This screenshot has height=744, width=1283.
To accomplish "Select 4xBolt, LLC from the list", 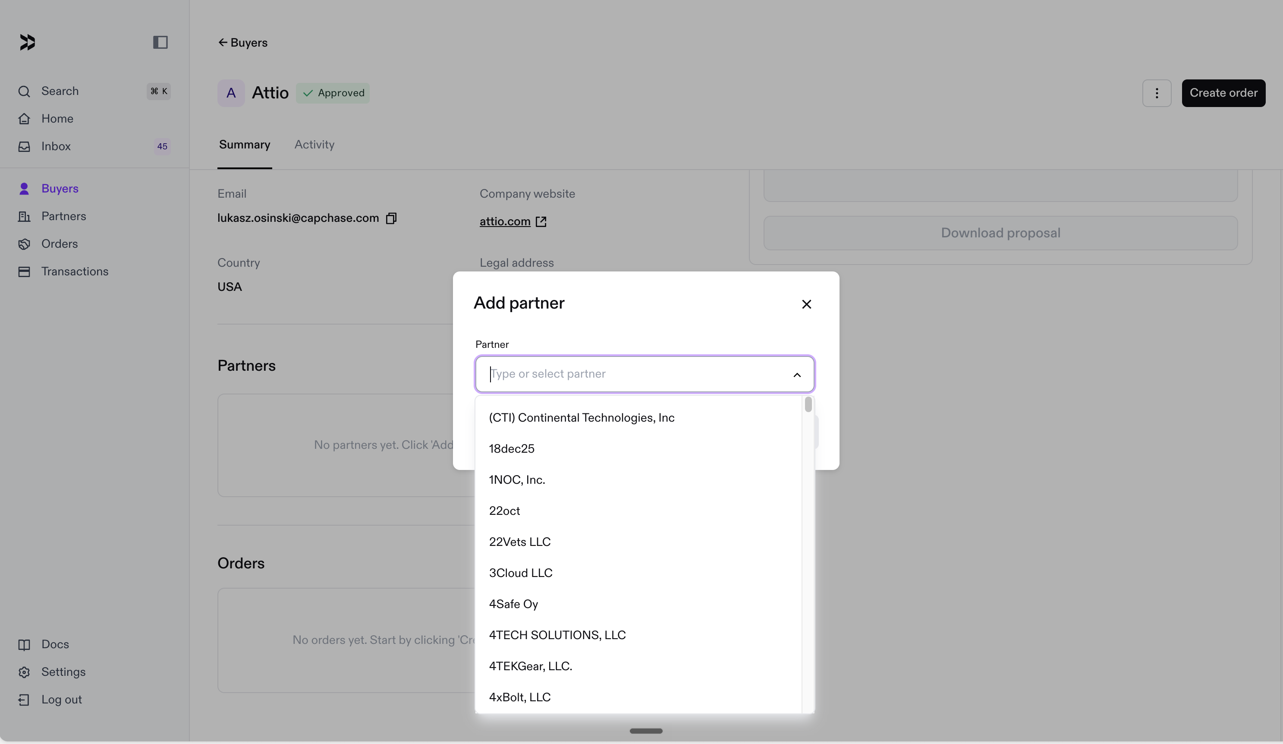I will coord(638,697).
